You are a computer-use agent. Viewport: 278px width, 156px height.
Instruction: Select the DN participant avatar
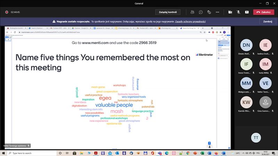point(246,45)
